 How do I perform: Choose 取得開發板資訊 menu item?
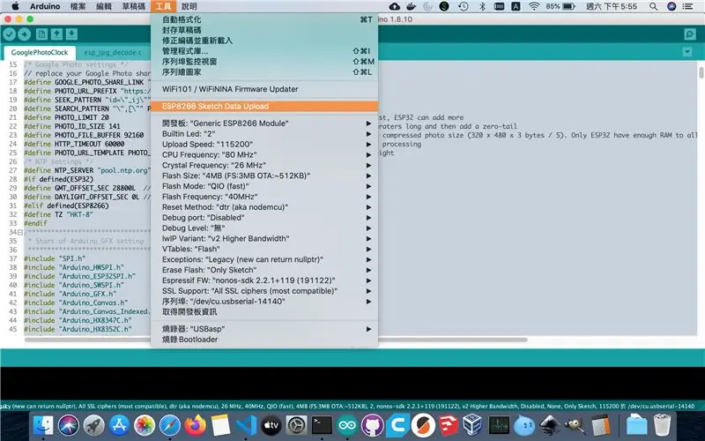[264, 312]
